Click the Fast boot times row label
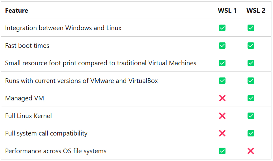The image size is (273, 161). 27,46
